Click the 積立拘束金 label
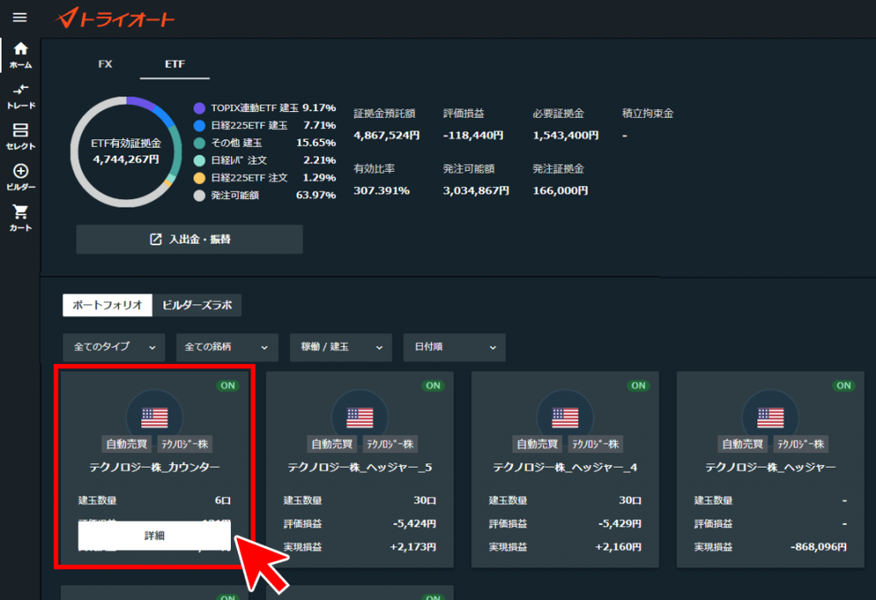The width and height of the screenshot is (876, 600). click(x=648, y=114)
